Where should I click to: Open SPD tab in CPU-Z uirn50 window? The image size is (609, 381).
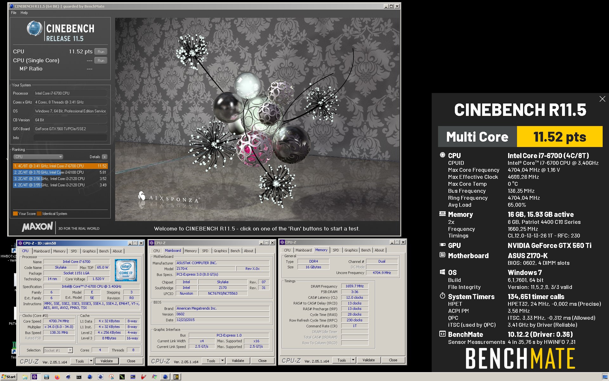[x=74, y=251]
